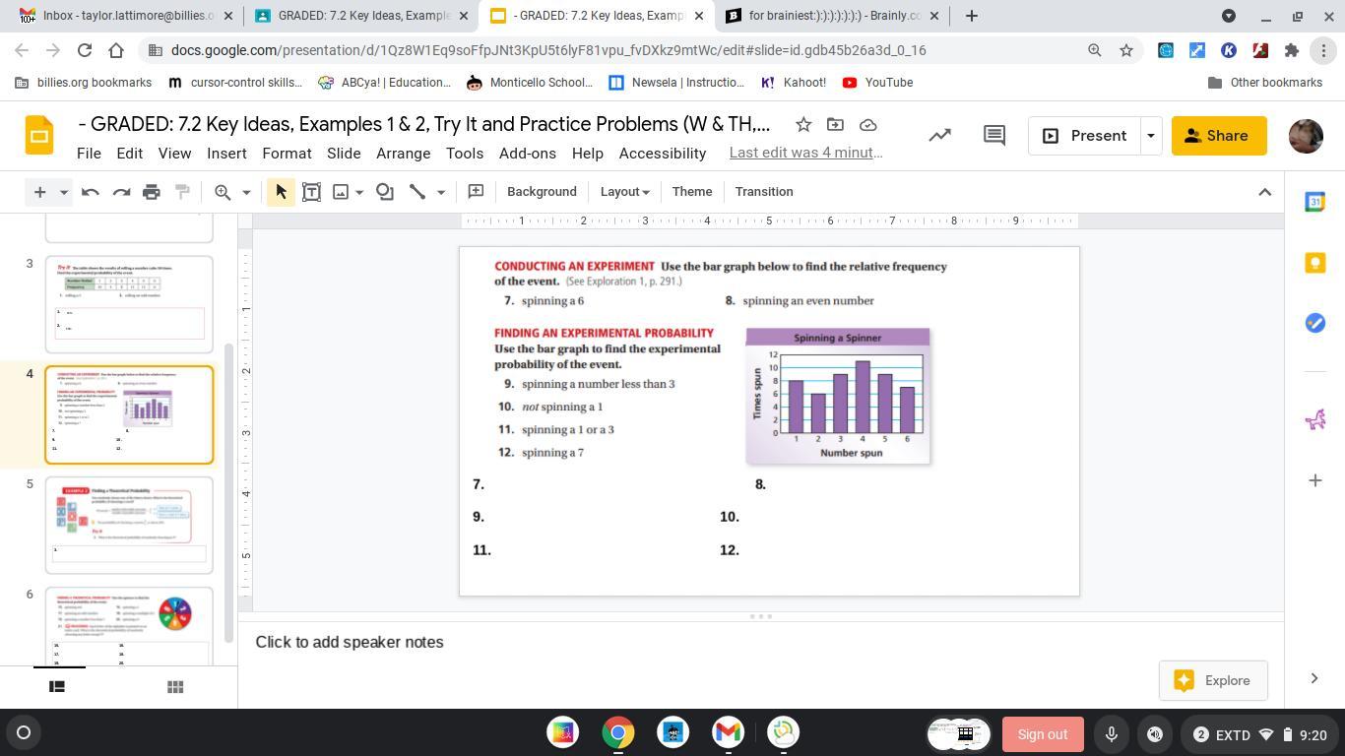1345x756 pixels.
Task: Click the Add comment toolbar icon
Action: [x=476, y=192]
